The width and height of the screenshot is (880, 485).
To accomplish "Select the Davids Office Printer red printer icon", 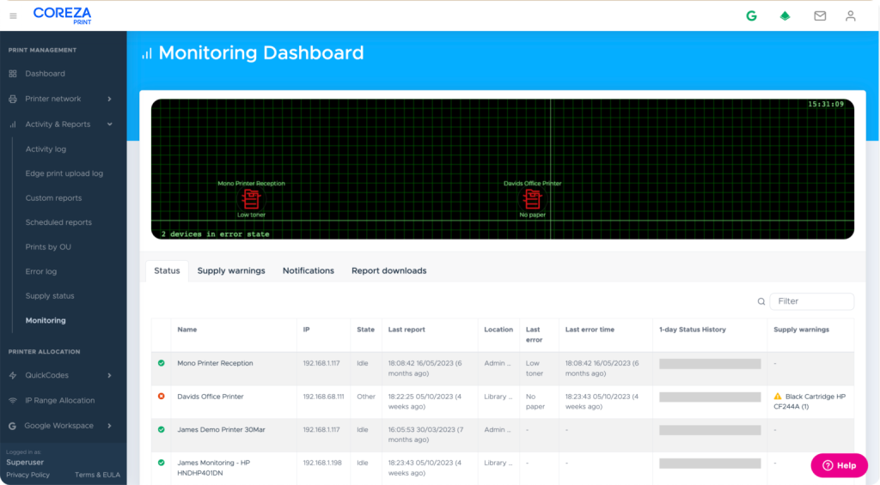I will click(x=533, y=199).
